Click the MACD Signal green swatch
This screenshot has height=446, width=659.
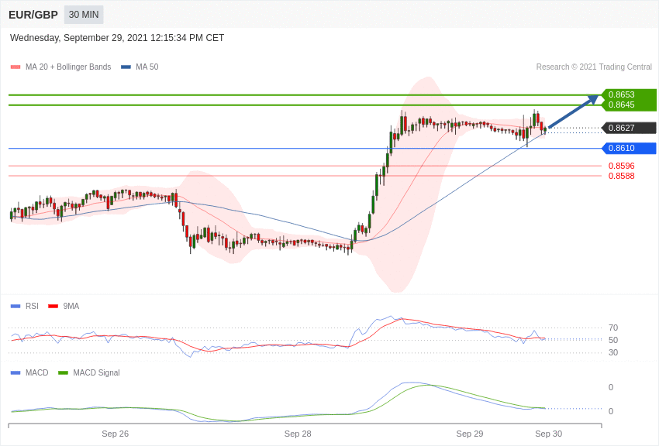pyautogui.click(x=63, y=373)
